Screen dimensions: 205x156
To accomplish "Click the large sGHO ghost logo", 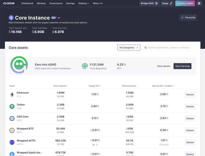I will (19, 65).
